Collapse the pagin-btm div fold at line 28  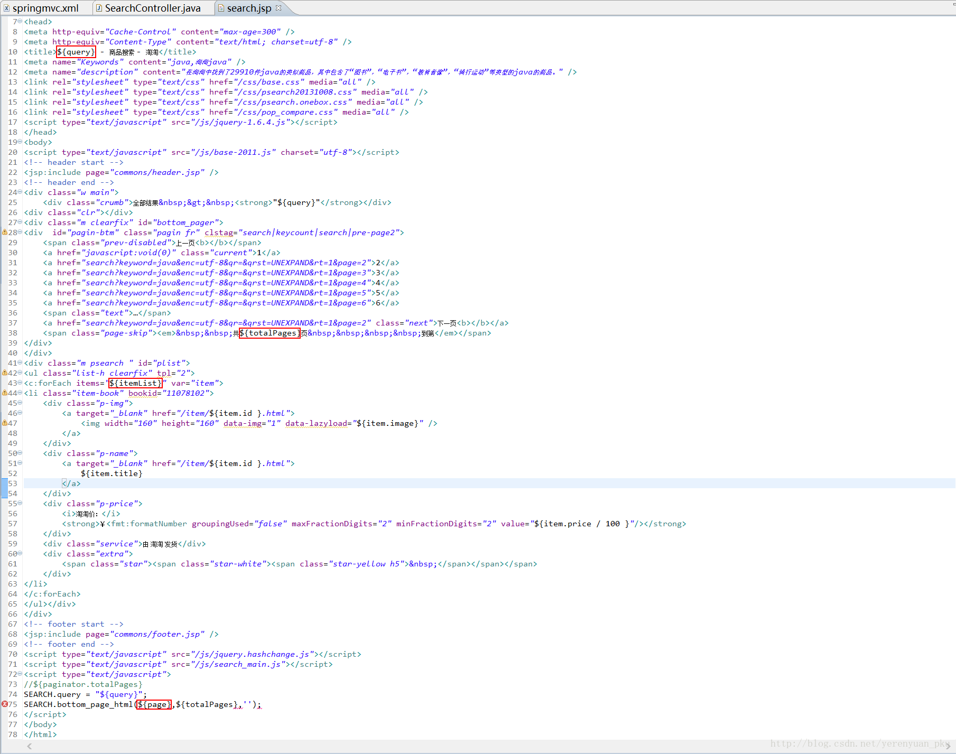(20, 232)
